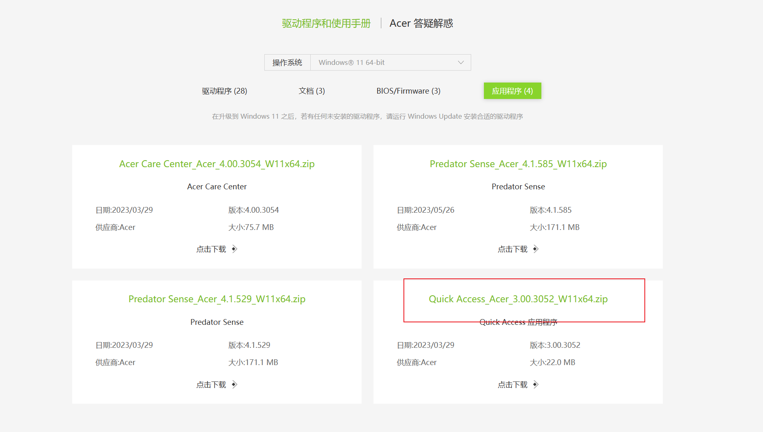Click 点击下载 for Acer Care Center

211,249
